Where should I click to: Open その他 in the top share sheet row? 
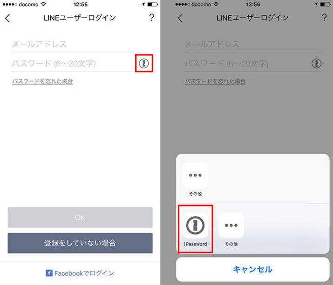click(x=195, y=175)
